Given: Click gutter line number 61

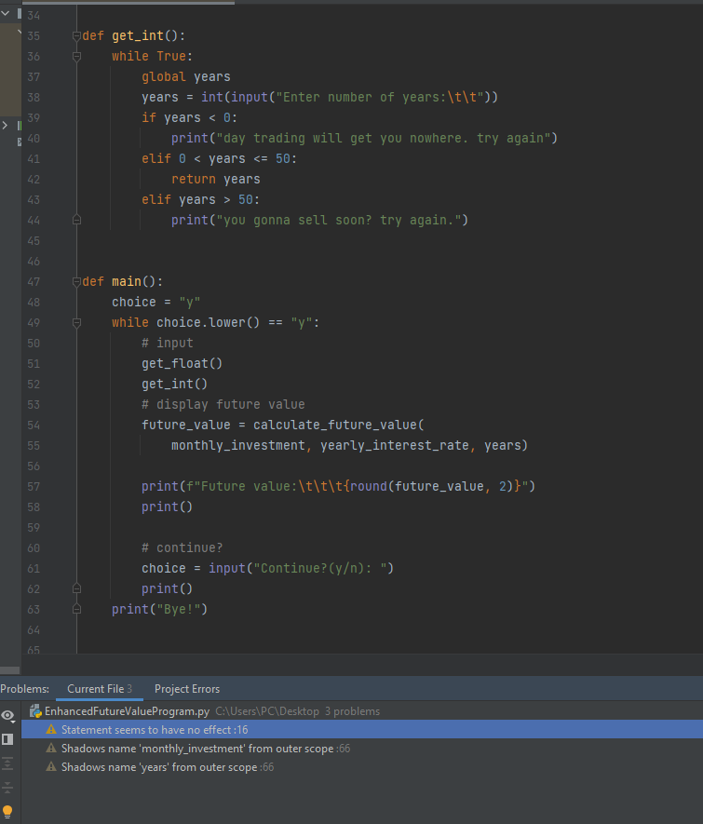Looking at the screenshot, I should [34, 569].
